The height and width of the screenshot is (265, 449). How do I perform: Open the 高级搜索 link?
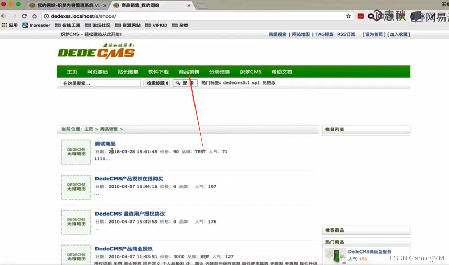(277, 34)
